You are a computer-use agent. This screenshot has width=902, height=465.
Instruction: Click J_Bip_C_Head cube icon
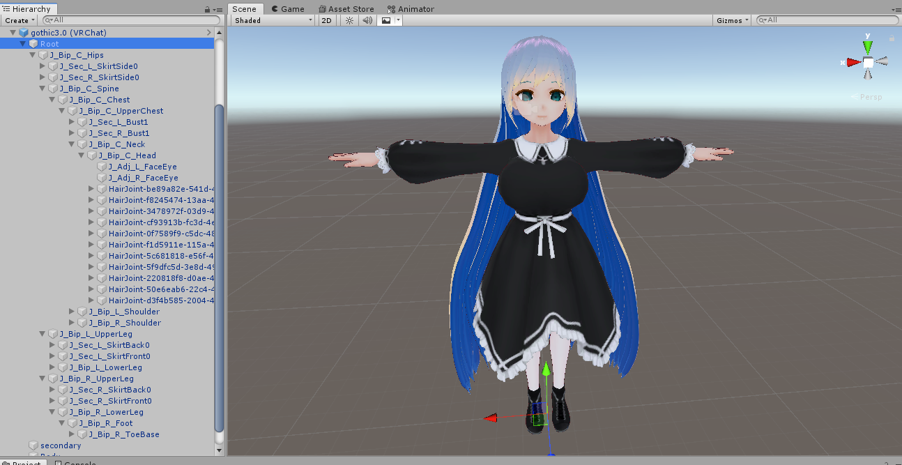(92, 155)
